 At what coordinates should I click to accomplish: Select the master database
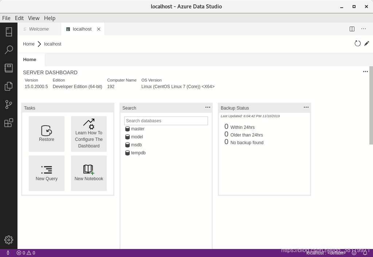(x=135, y=129)
